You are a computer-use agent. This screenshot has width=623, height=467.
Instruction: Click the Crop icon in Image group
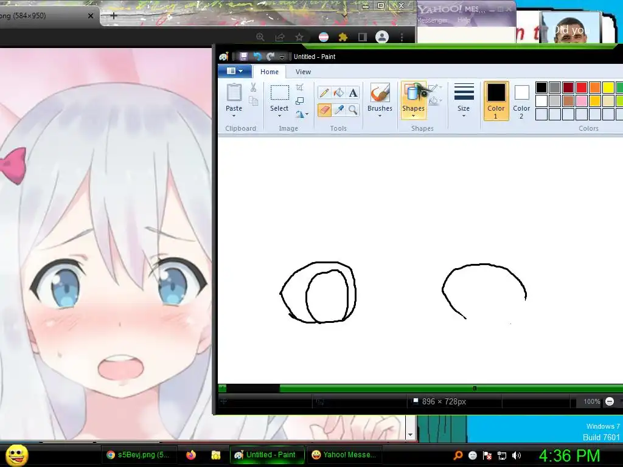click(x=299, y=88)
